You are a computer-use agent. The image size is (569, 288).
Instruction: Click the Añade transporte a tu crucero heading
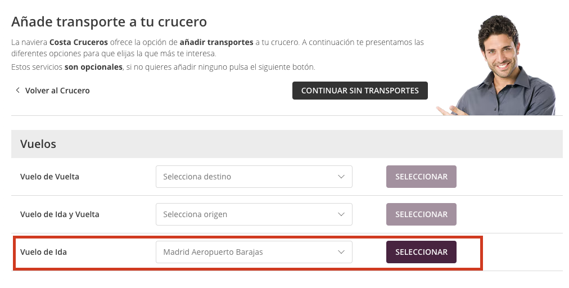click(x=109, y=22)
